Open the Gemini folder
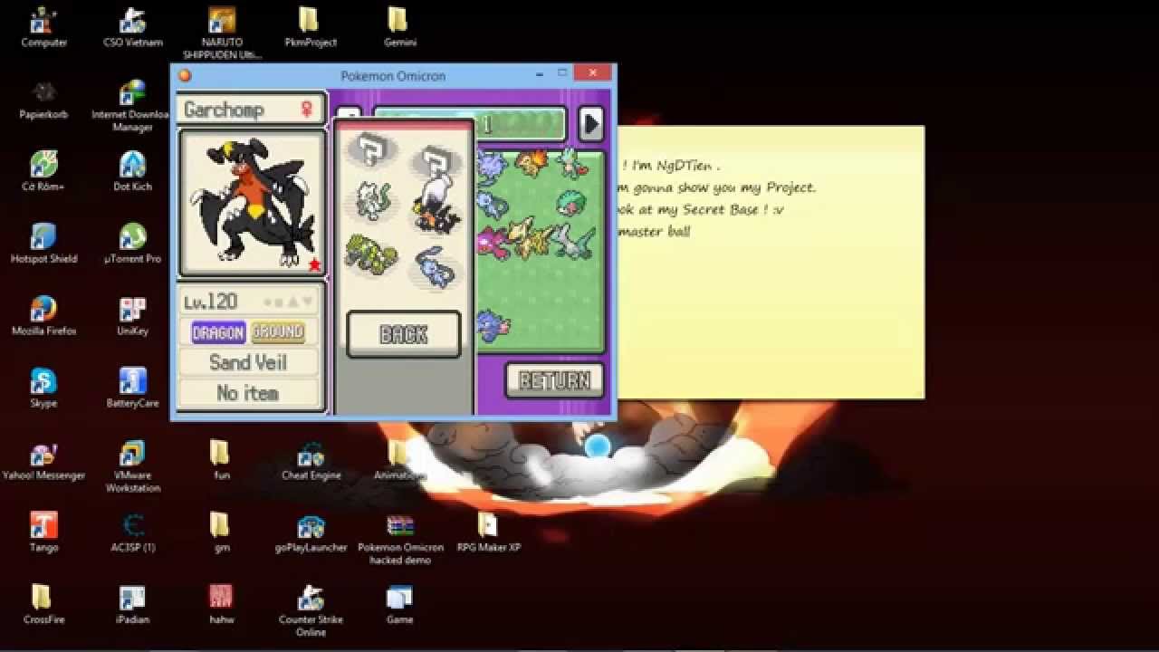The image size is (1159, 652). click(x=399, y=27)
